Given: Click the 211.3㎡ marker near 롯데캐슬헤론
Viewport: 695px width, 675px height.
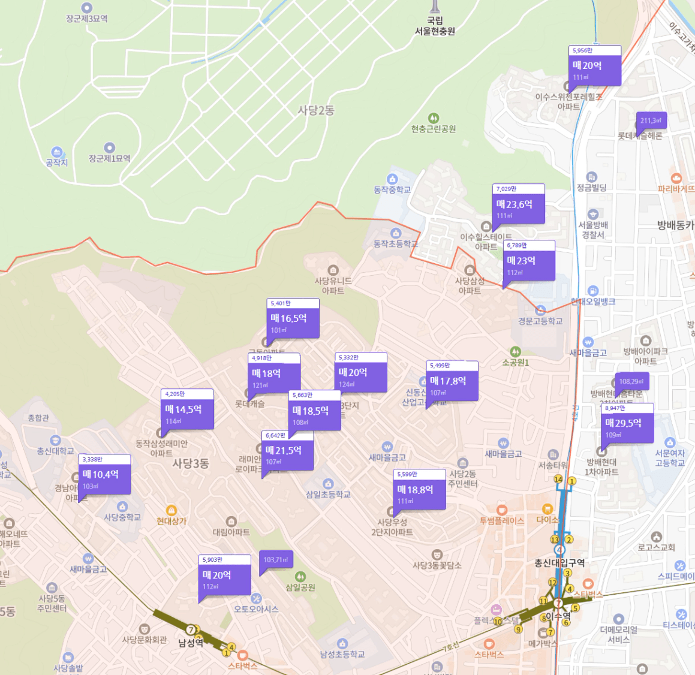Looking at the screenshot, I should coord(651,120).
